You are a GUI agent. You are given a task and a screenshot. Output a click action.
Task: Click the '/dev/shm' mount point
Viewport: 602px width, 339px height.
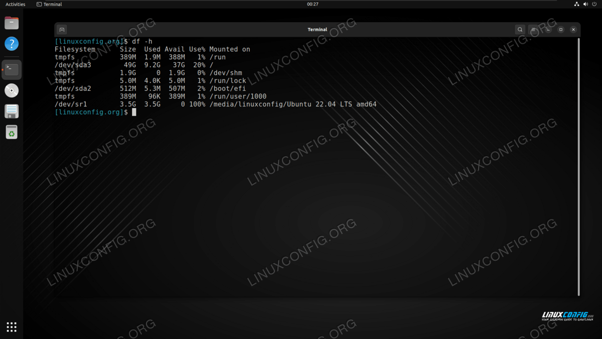pos(226,73)
